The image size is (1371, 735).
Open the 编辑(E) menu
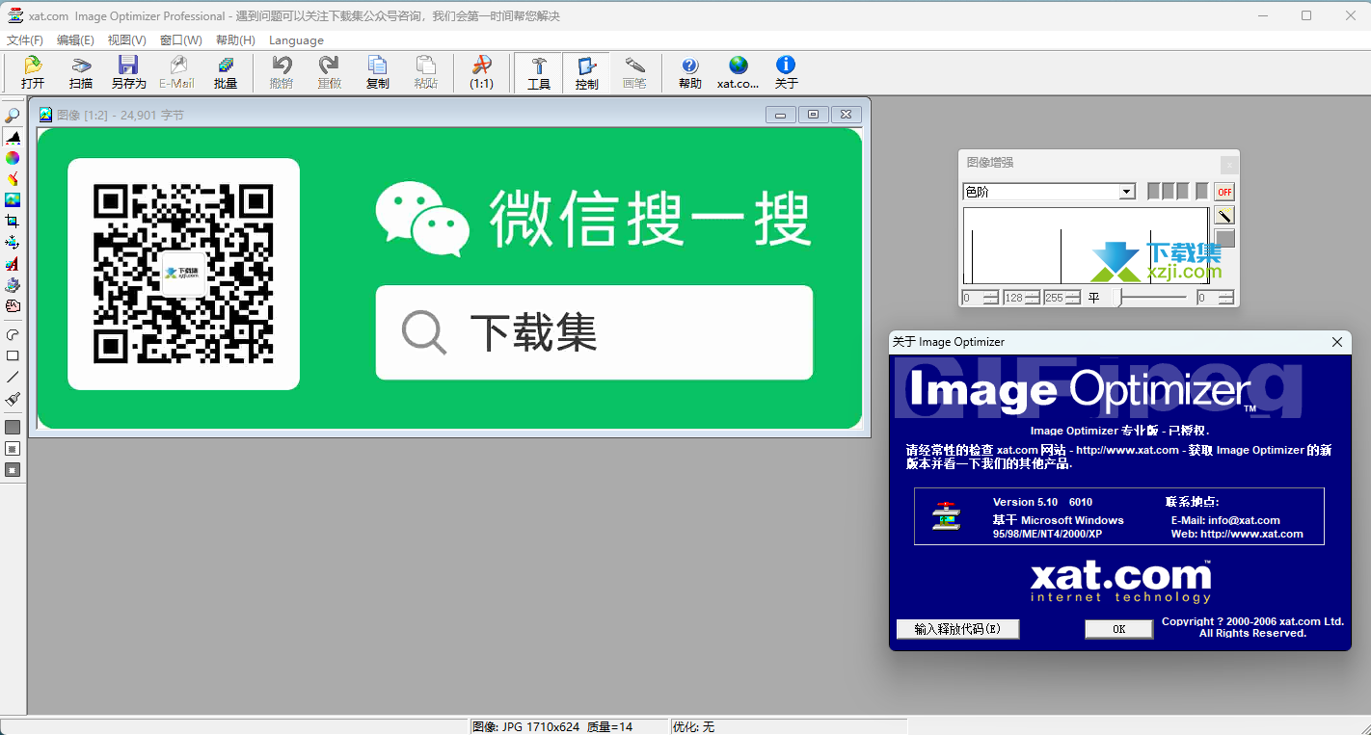pyautogui.click(x=75, y=40)
